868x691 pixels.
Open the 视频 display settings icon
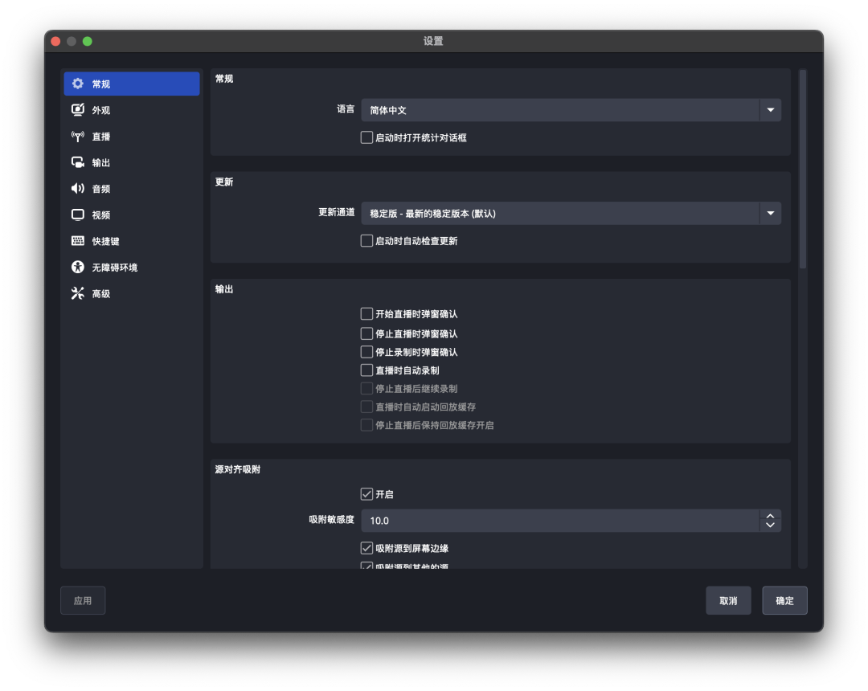coord(77,215)
